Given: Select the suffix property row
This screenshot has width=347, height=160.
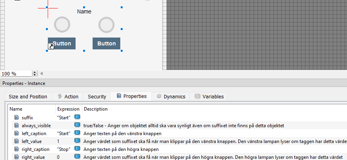Looking at the screenshot, I should pos(28,117).
